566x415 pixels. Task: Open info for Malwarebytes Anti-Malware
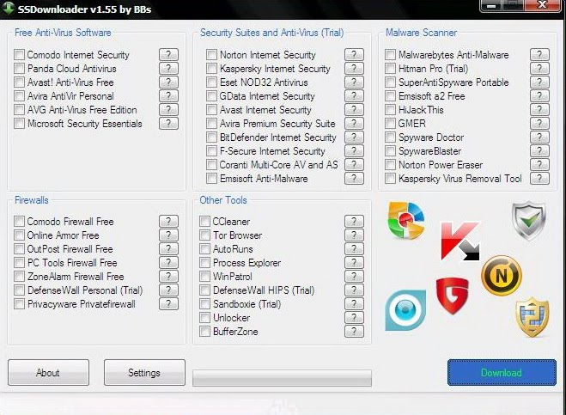(x=539, y=54)
